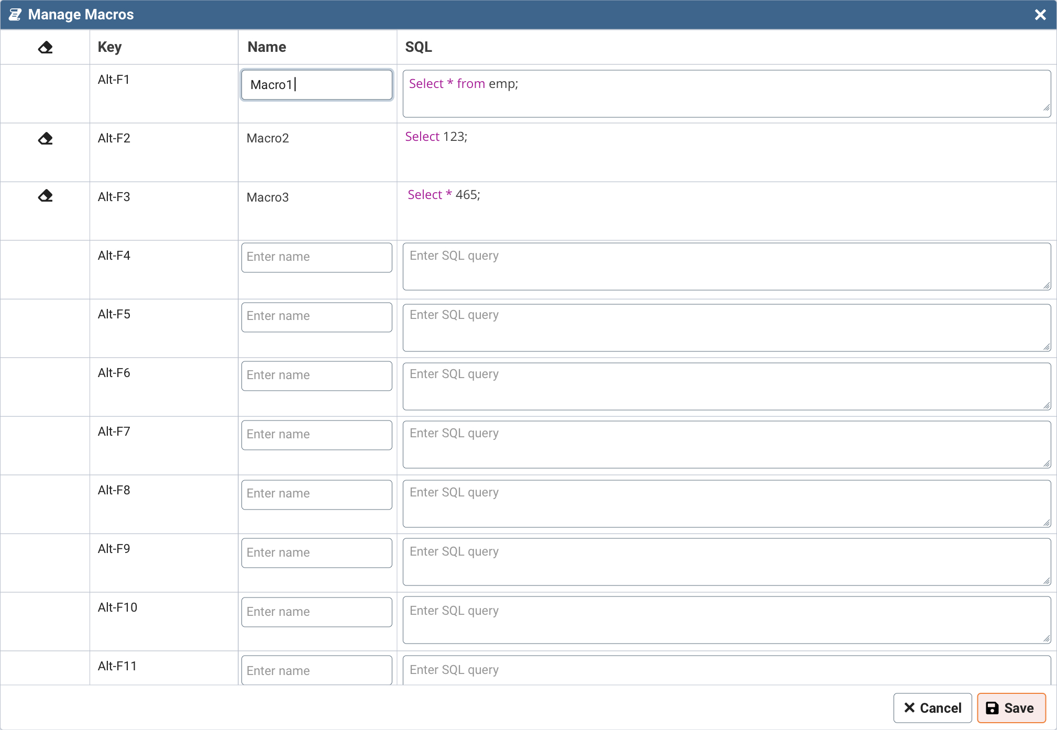Click the Alt-F9 SQL query textarea

coord(726,562)
